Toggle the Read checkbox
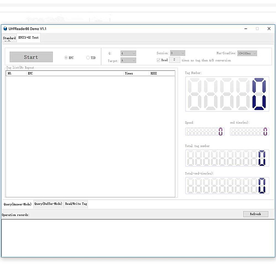Viewport: 276px width, 276px height. pyautogui.click(x=158, y=60)
